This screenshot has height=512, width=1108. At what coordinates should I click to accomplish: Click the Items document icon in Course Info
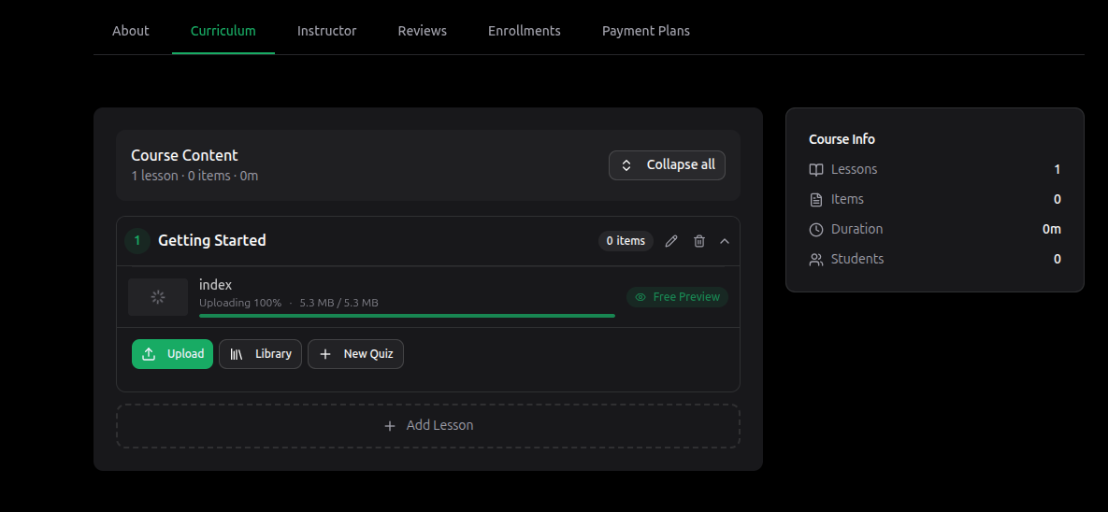coord(816,200)
